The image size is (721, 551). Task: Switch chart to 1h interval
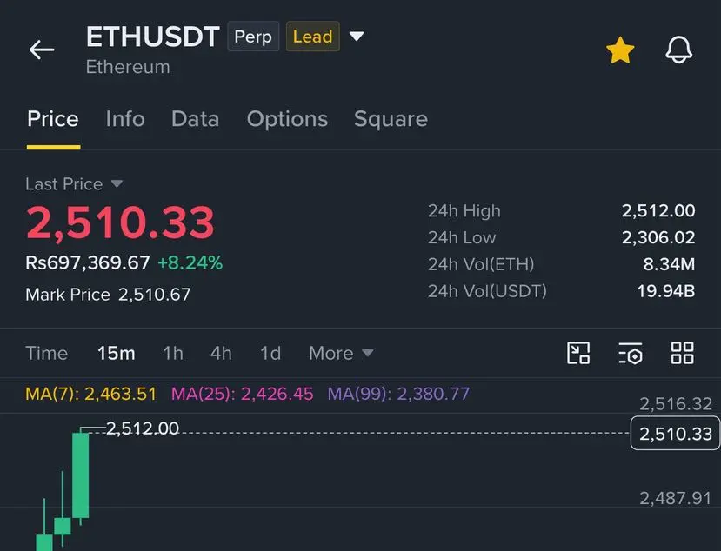click(x=173, y=354)
